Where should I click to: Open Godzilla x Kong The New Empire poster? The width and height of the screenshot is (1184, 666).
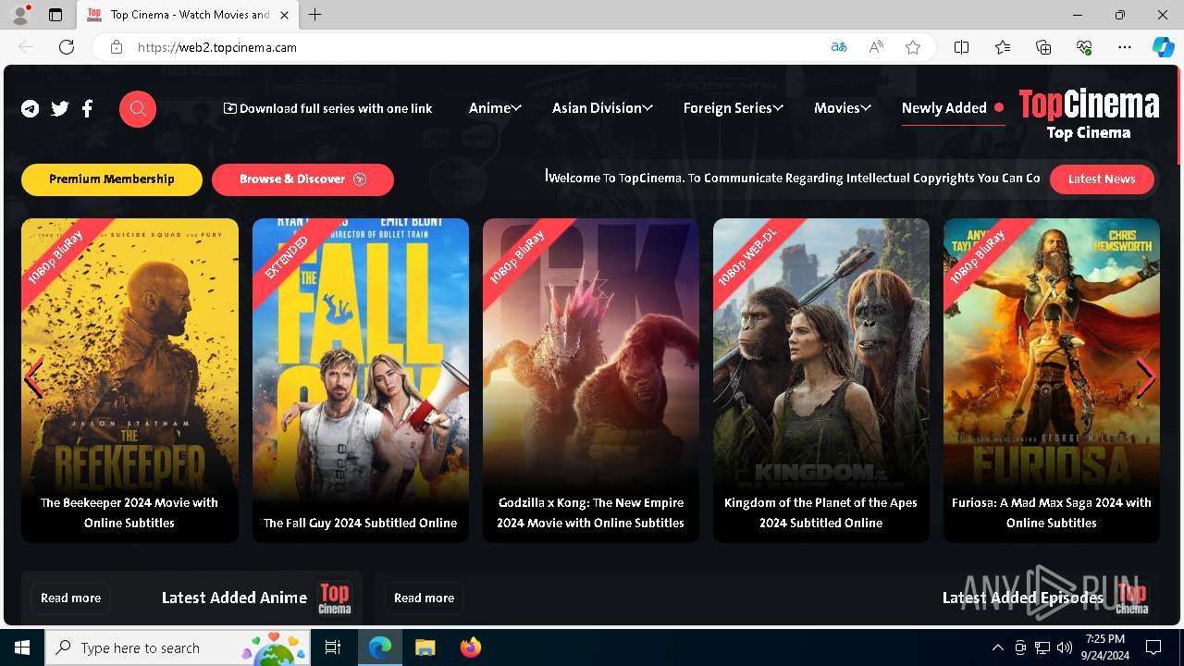[x=591, y=380]
